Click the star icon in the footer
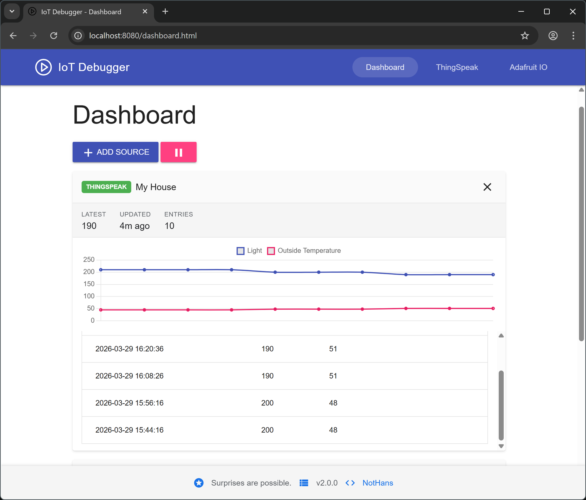Image resolution: width=586 pixels, height=500 pixels. click(199, 483)
